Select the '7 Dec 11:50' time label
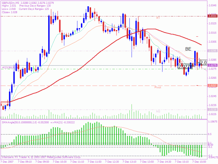 pos(95,162)
